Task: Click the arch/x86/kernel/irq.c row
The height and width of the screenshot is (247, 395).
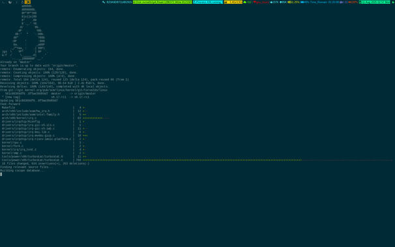Action: [x=55, y=118]
